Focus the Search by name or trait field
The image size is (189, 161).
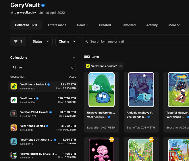click(x=135, y=41)
